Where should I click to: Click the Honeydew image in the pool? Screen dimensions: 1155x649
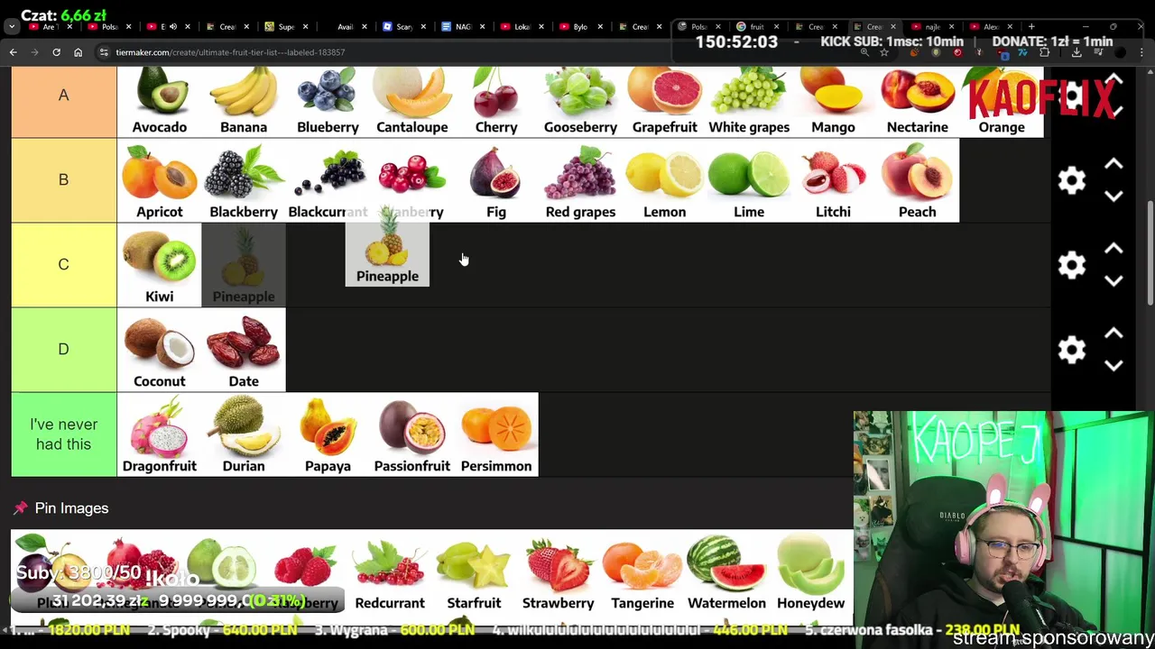pos(810,571)
